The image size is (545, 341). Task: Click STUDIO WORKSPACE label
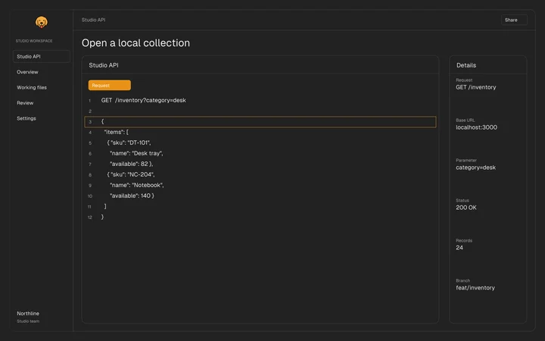(34, 41)
